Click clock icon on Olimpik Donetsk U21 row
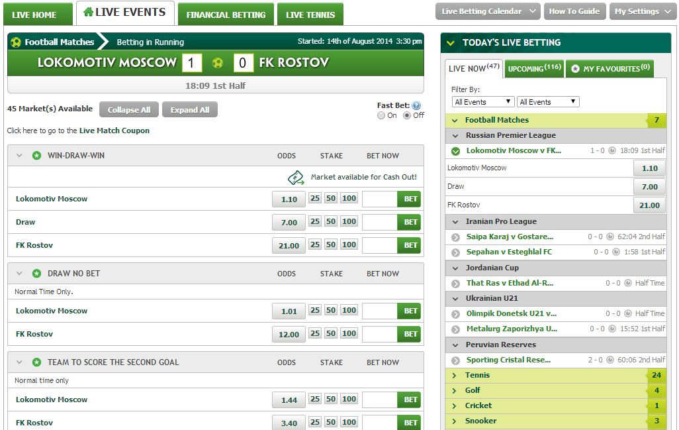 point(627,313)
